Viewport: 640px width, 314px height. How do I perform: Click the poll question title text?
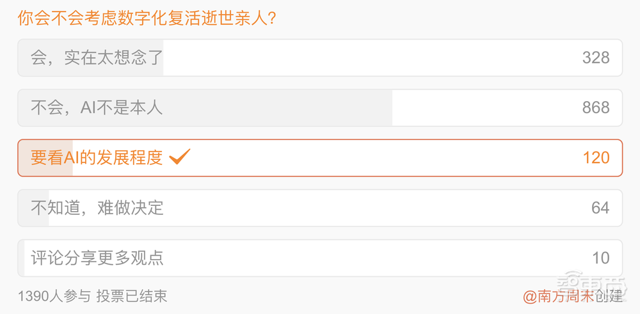[x=147, y=17]
